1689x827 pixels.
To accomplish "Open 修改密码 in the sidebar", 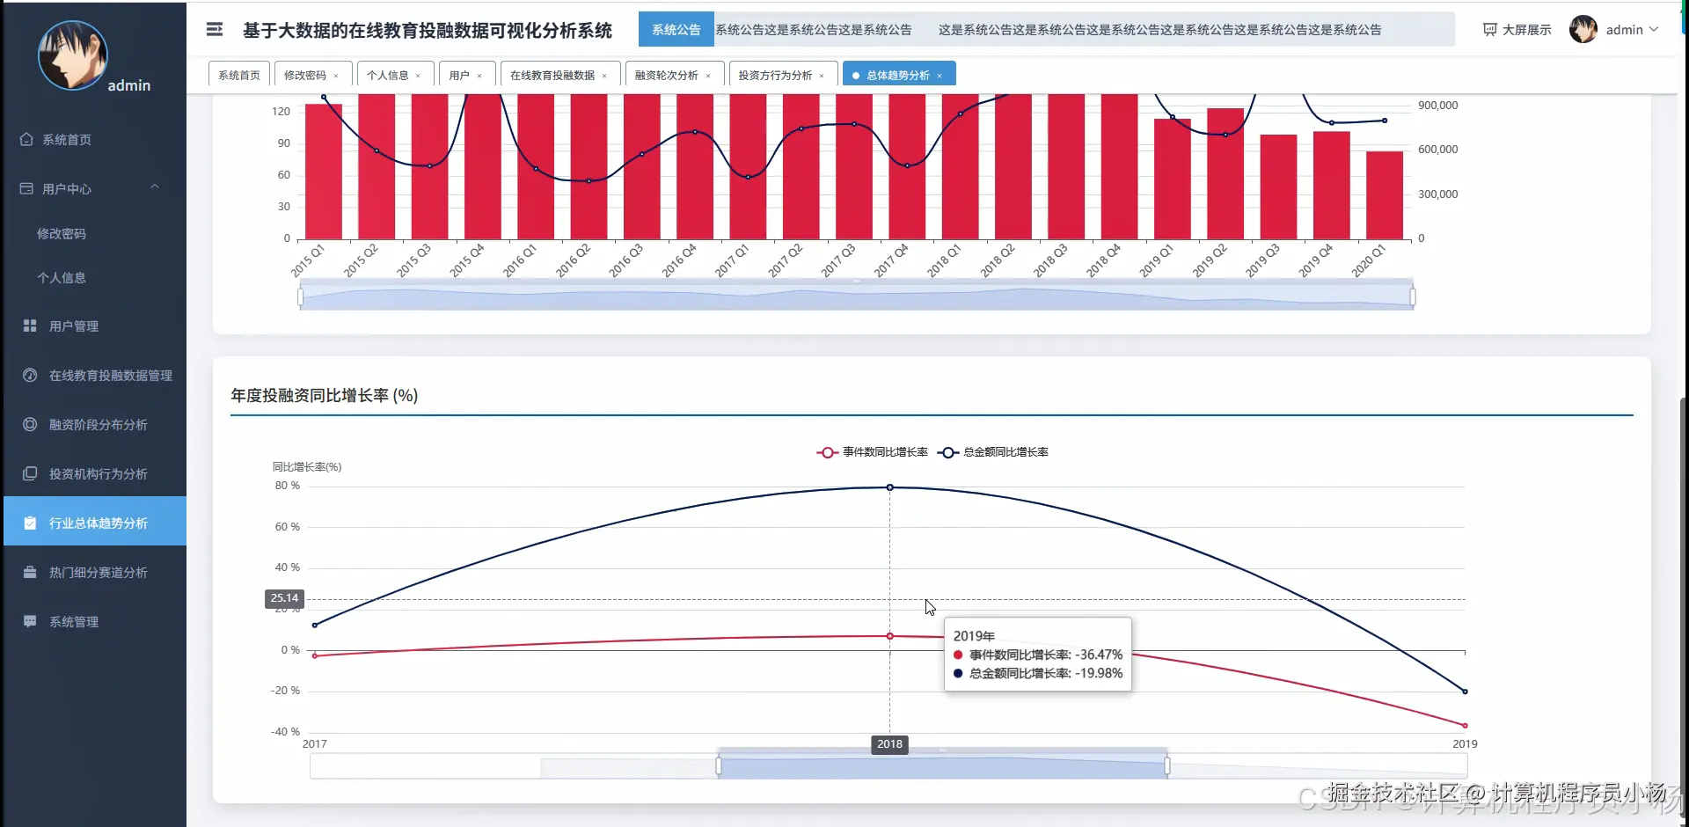I will 62,234.
